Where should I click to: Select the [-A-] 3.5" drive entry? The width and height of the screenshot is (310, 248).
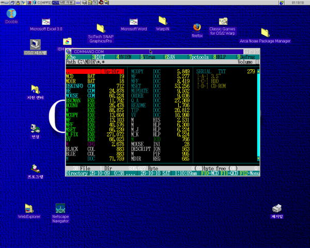click(209, 76)
